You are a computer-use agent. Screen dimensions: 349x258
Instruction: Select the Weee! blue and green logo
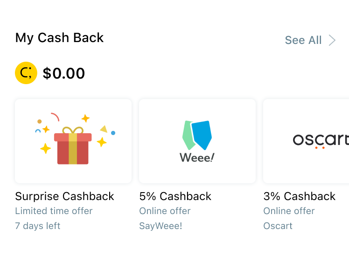[197, 135]
